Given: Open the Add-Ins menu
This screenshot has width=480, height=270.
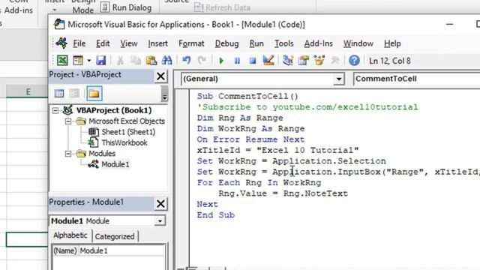Looking at the screenshot, I should click(318, 43).
